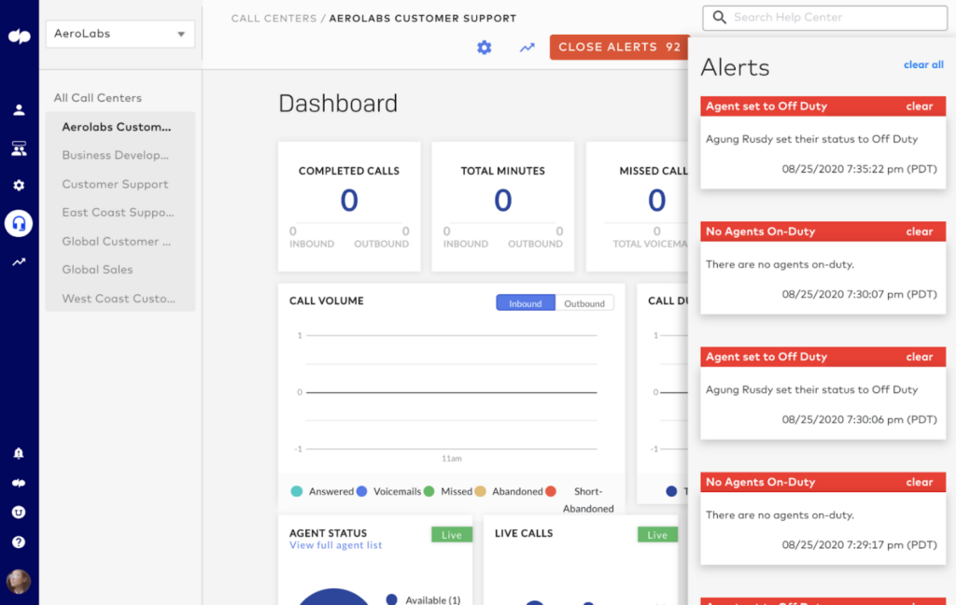Clear the 7:30:07 pm No Agents alert
Image resolution: width=956 pixels, height=605 pixels.
[x=919, y=232]
